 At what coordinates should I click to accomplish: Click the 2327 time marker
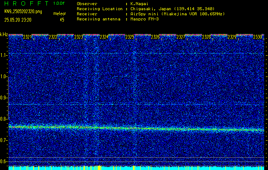181,37
